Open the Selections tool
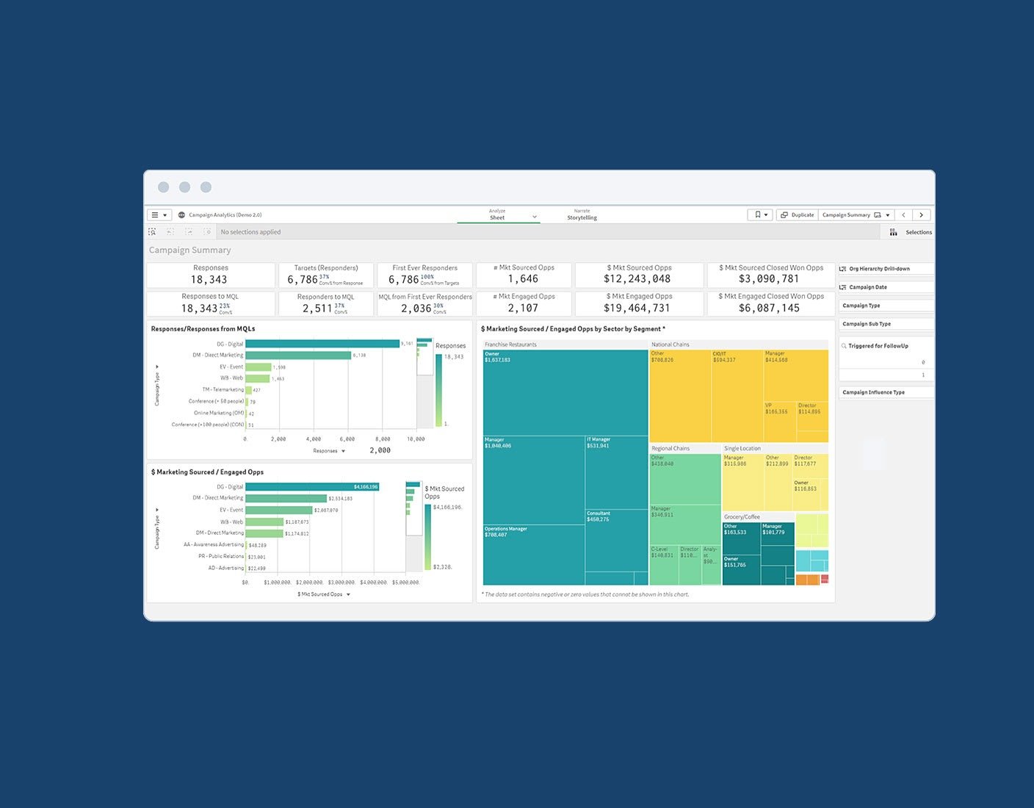The height and width of the screenshot is (808, 1034). point(911,232)
